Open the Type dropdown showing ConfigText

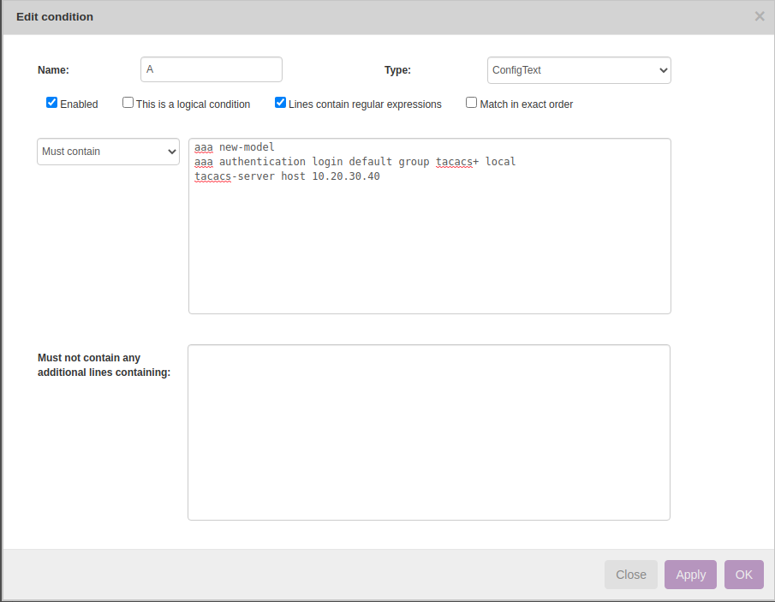tap(578, 70)
